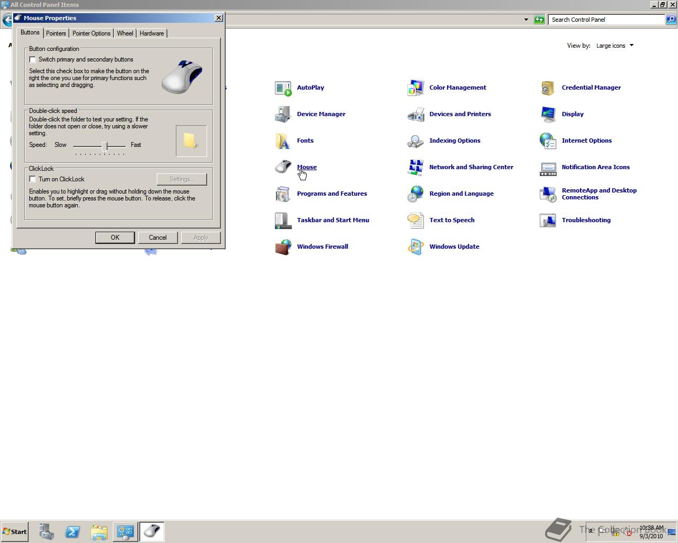Turn on ClickLock checkbox

tap(33, 180)
